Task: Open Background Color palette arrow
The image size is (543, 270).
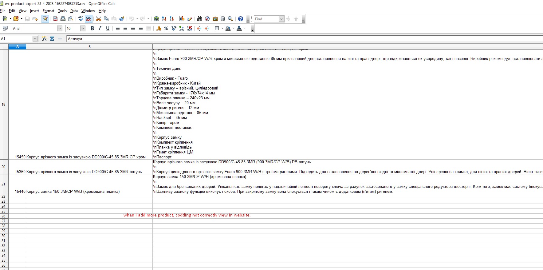Action: pos(234,28)
